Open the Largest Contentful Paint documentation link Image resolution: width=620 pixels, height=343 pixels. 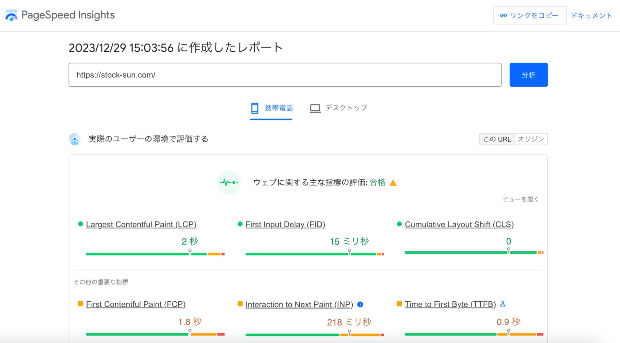(141, 224)
